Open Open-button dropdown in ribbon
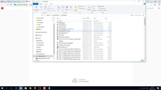The image size is (161, 90). click(x=97, y=6)
